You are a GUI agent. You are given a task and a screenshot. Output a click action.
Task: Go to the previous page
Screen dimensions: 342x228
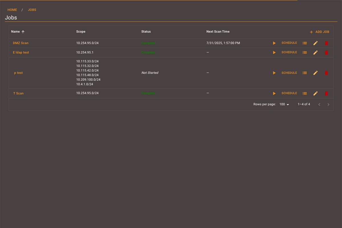tap(319, 105)
